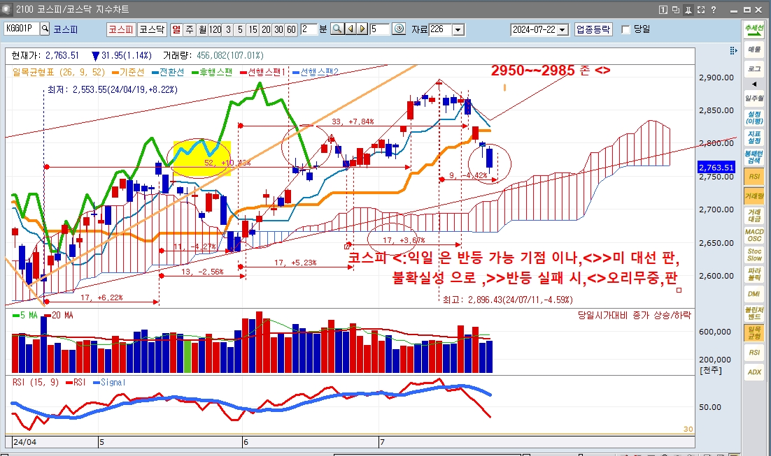Click the scroll step field showing 5
The width and height of the screenshot is (771, 456).
379,29
